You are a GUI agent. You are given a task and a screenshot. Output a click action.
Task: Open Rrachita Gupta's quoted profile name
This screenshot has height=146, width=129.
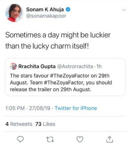point(37,66)
